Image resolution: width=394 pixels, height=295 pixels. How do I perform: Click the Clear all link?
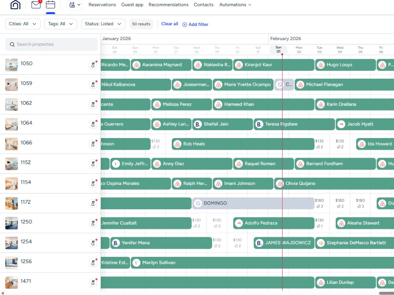click(169, 24)
